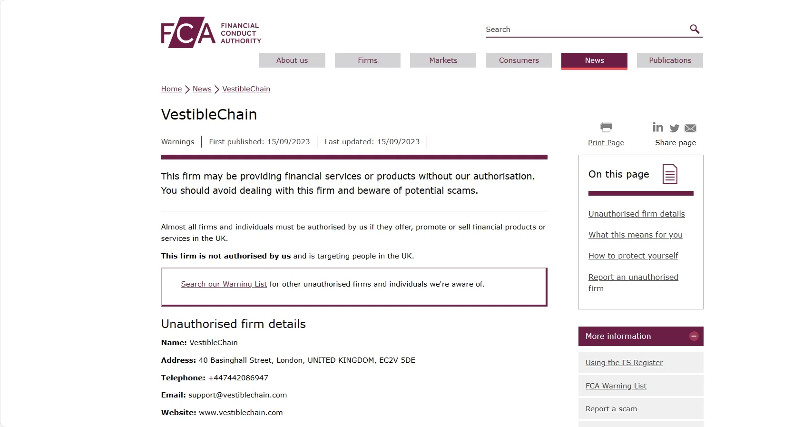Click the search magnifier icon
793x427 pixels.
[x=695, y=29]
